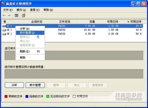Click FAT32 in the D: row
Image resolution: width=148 pixels, height=108 pixels.
62,30
